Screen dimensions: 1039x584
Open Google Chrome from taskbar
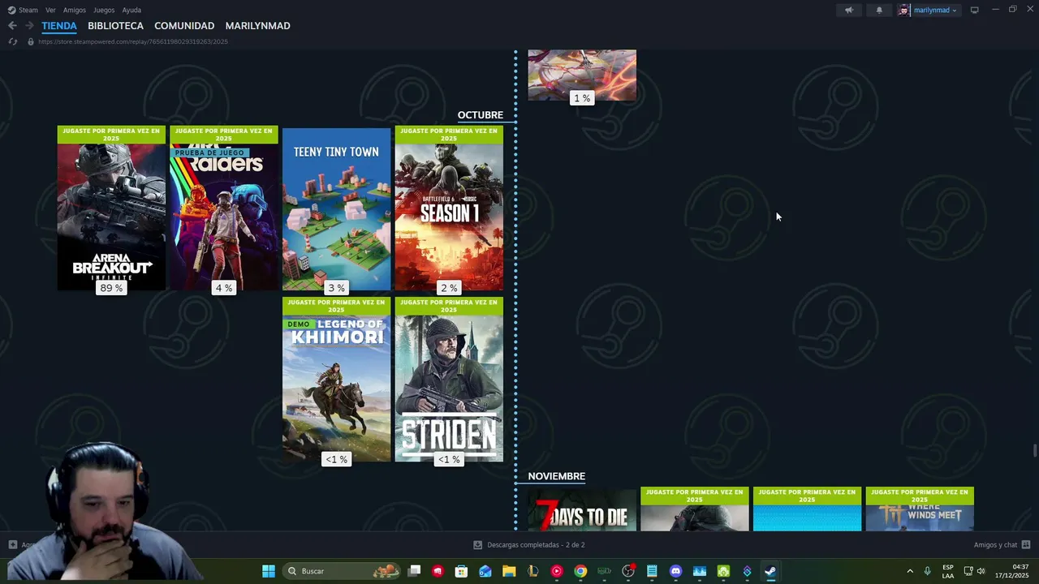click(580, 571)
